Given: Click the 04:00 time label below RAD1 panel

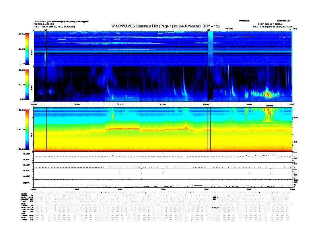Looking at the screenshot, I should pos(77,104).
